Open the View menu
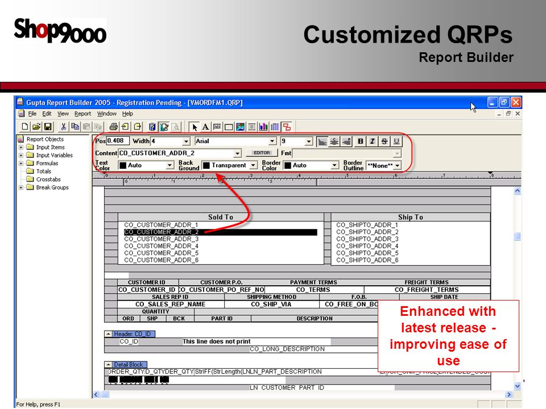The height and width of the screenshot is (409, 546). (63, 114)
